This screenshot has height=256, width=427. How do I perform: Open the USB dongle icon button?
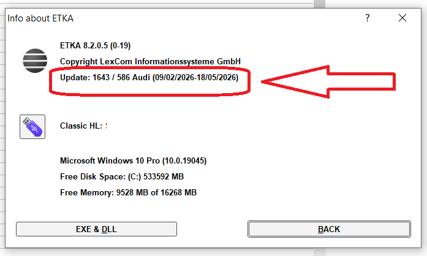pos(32,127)
